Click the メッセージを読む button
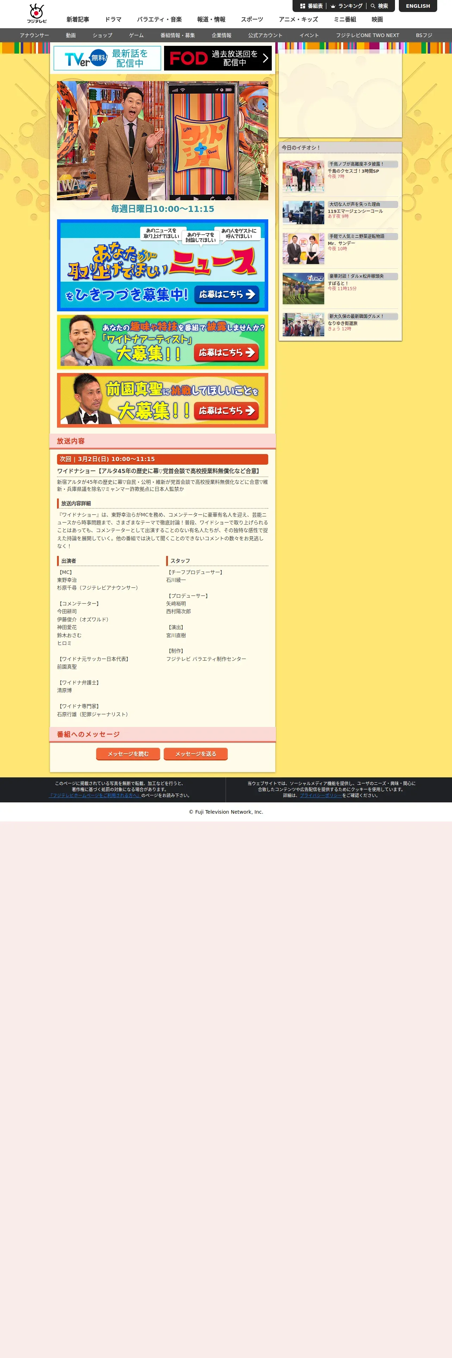This screenshot has width=452, height=1358. (x=128, y=754)
